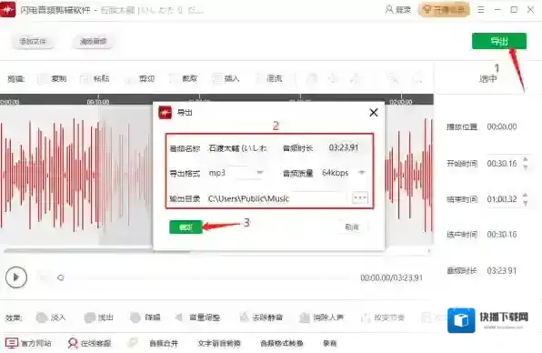The height and width of the screenshot is (353, 542).
Task: Open the hamburger menu in title bar
Action: click(481, 10)
